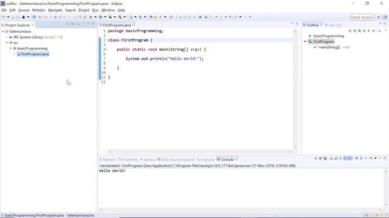Click the Open Type toolbar icon

tap(151, 17)
